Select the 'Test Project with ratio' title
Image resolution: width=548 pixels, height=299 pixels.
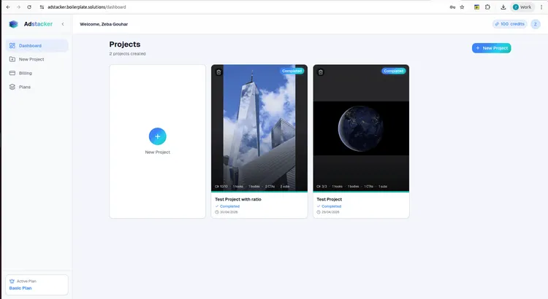pos(238,199)
